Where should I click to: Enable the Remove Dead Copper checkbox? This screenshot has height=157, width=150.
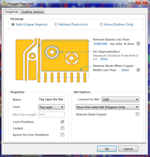coord(137,114)
